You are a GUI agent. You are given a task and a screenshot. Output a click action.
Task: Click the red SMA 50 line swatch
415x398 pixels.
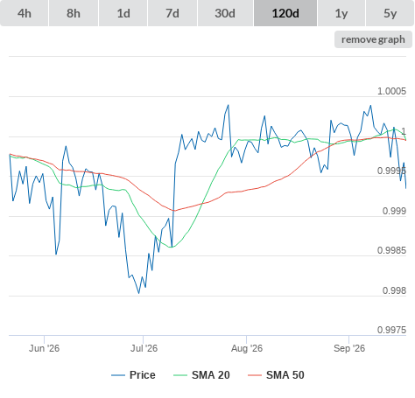pos(255,375)
